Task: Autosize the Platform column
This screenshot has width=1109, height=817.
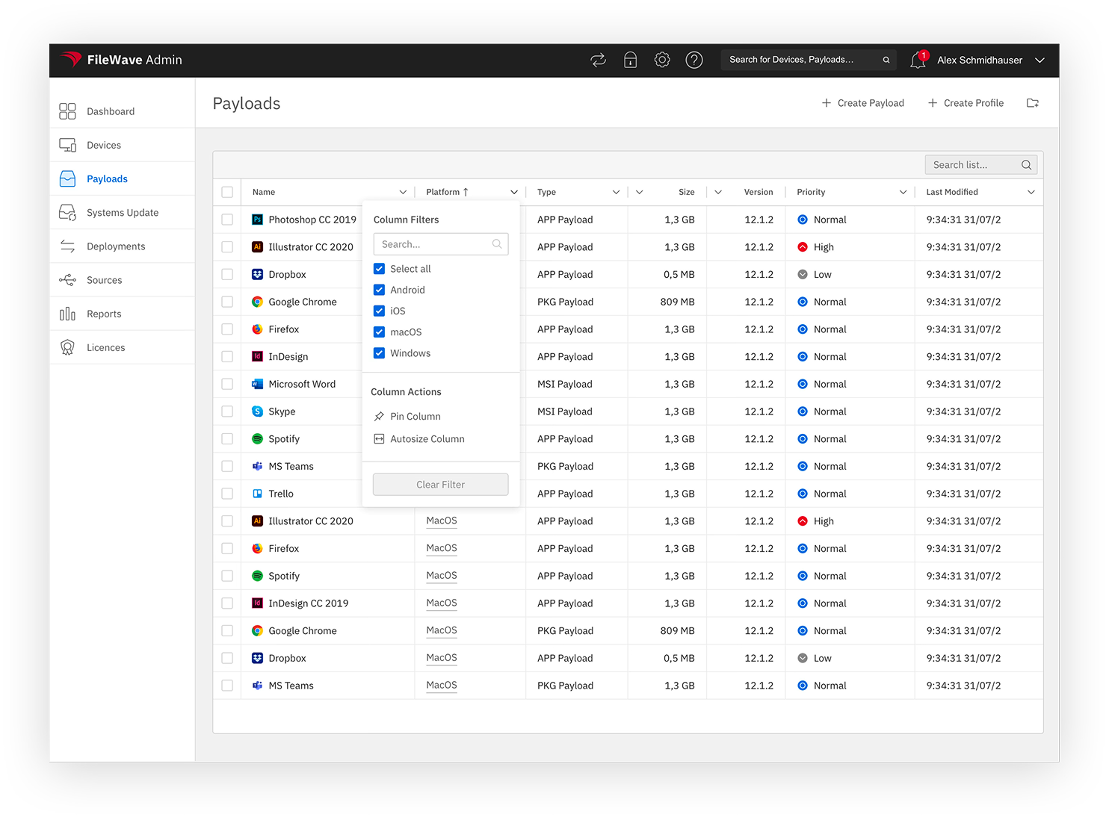Action: pos(427,438)
